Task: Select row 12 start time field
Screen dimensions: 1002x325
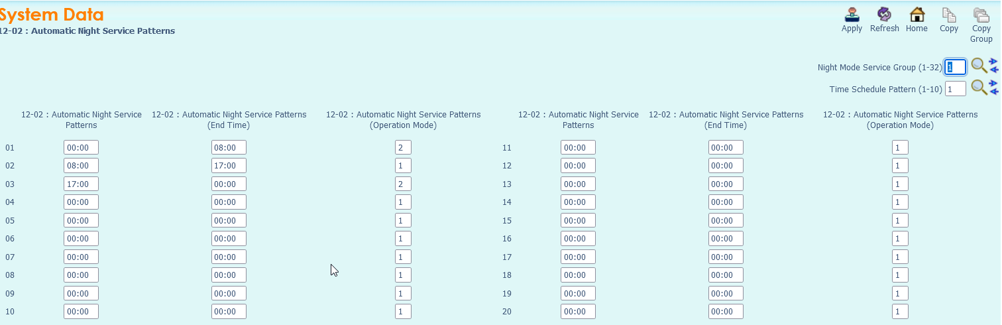Action: (578, 165)
